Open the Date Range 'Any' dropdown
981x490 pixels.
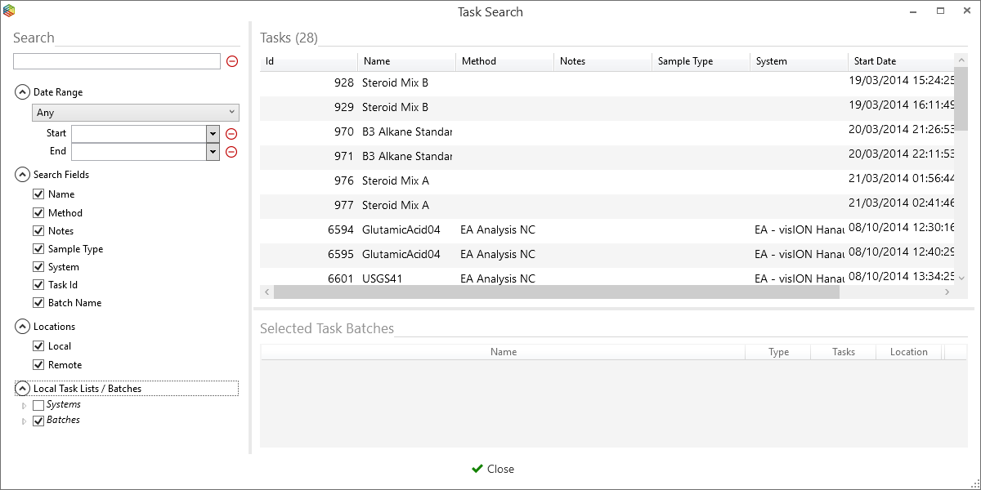(x=136, y=113)
